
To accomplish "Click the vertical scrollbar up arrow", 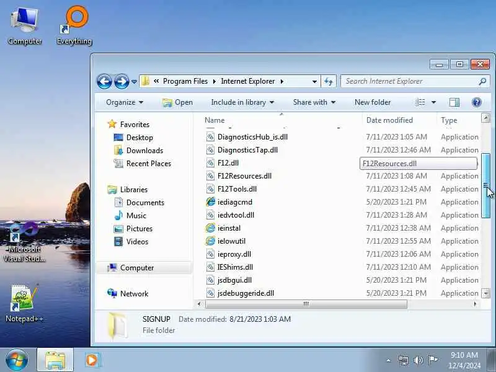I will (485, 118).
